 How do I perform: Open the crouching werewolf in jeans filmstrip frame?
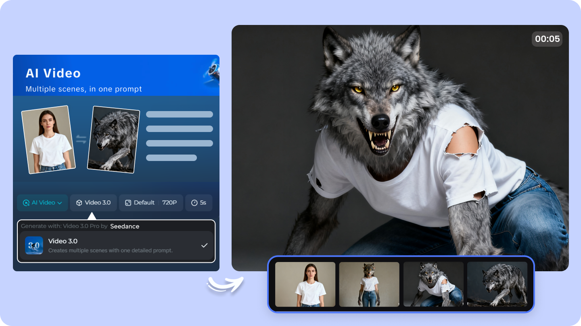433,285
